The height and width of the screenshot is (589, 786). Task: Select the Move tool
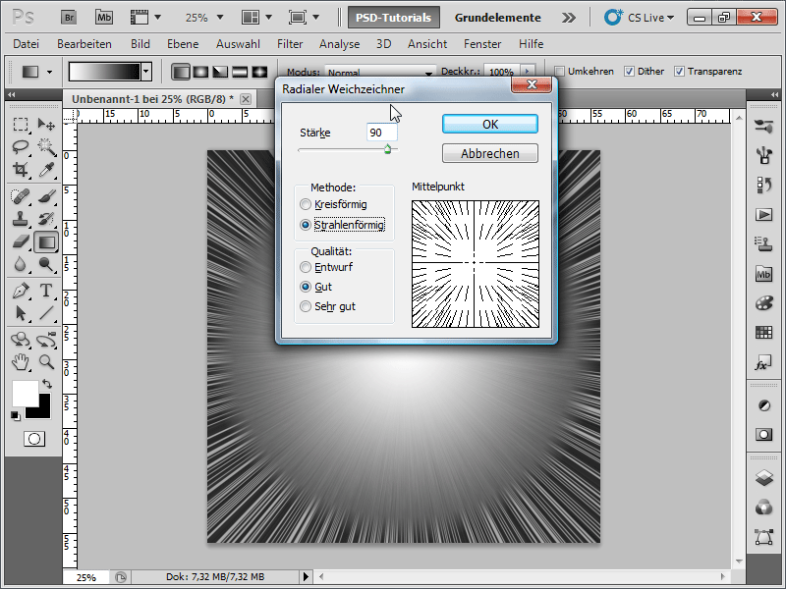coord(46,124)
